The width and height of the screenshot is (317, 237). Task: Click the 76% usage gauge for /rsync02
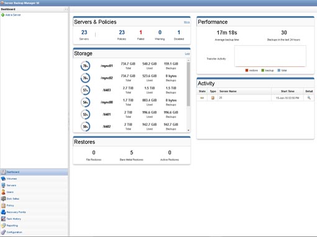click(85, 78)
